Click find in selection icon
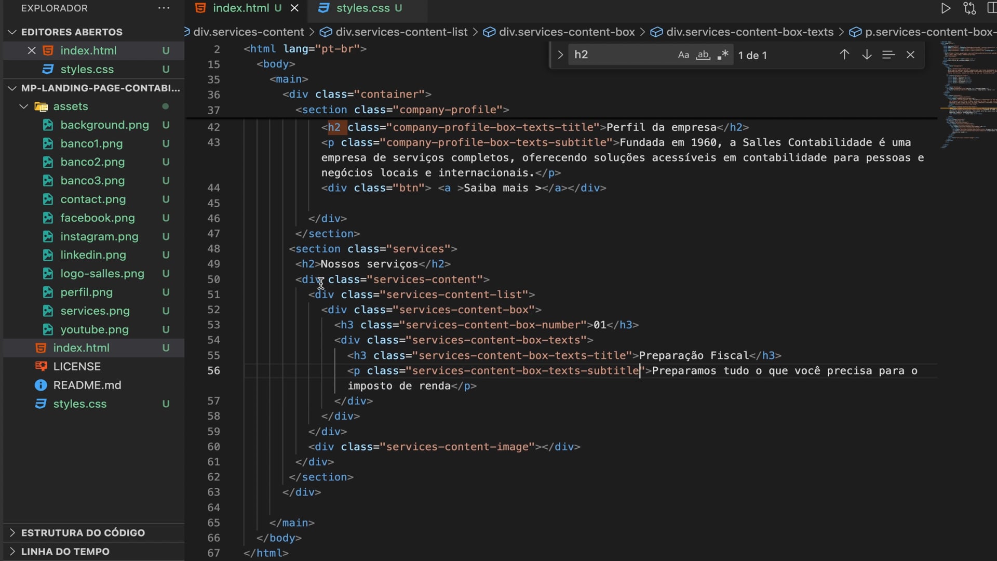This screenshot has width=997, height=561. coord(888,55)
